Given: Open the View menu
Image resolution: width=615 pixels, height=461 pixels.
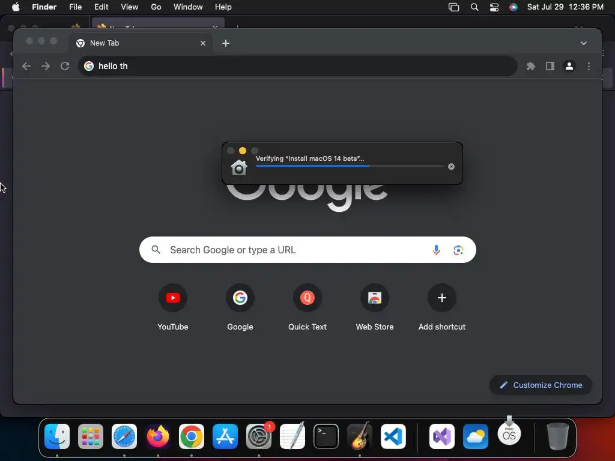Looking at the screenshot, I should click(130, 7).
